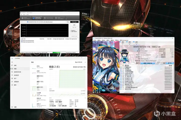Image resolution: width=181 pixels, height=120 pixels.
Task: Switch to Basic Benchmark tab in TxBENCH
Action: click(x=26, y=18)
